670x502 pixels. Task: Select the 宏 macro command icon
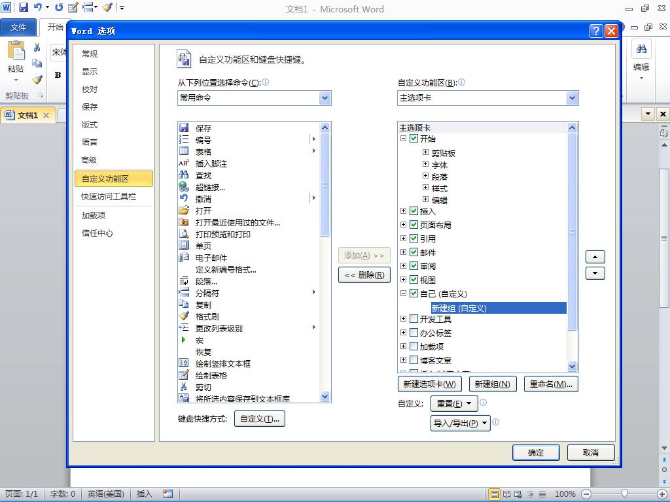coord(184,339)
